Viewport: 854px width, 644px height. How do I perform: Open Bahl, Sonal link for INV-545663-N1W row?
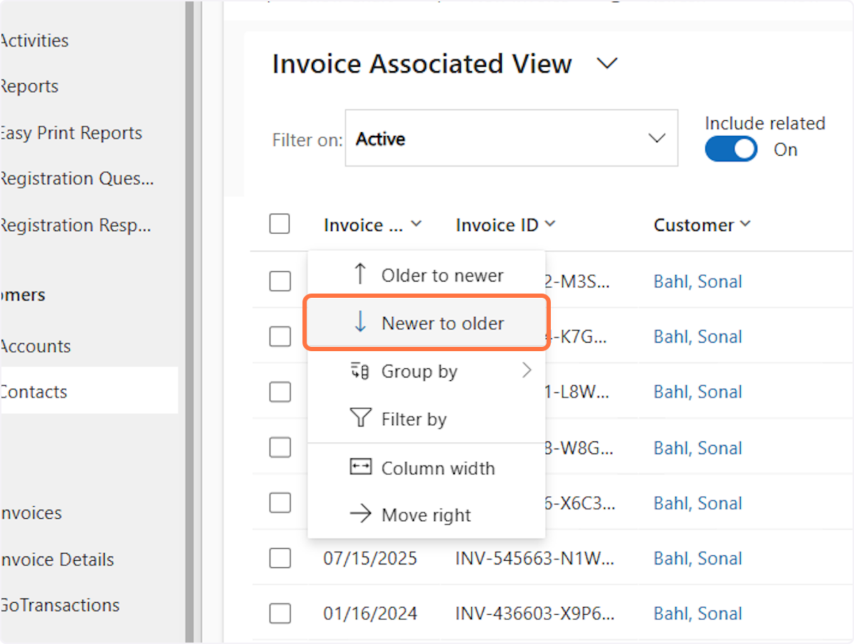[697, 559]
